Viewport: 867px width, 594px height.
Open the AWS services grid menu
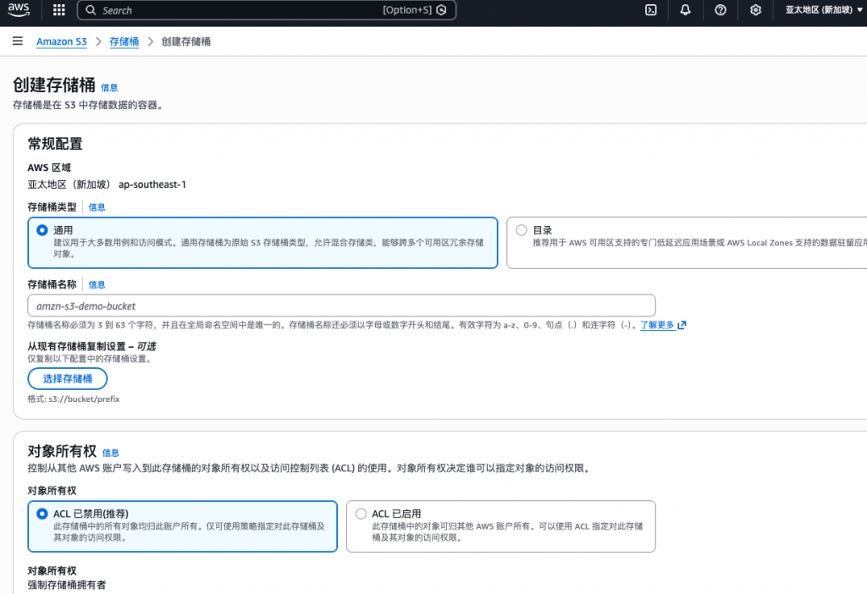(x=58, y=10)
